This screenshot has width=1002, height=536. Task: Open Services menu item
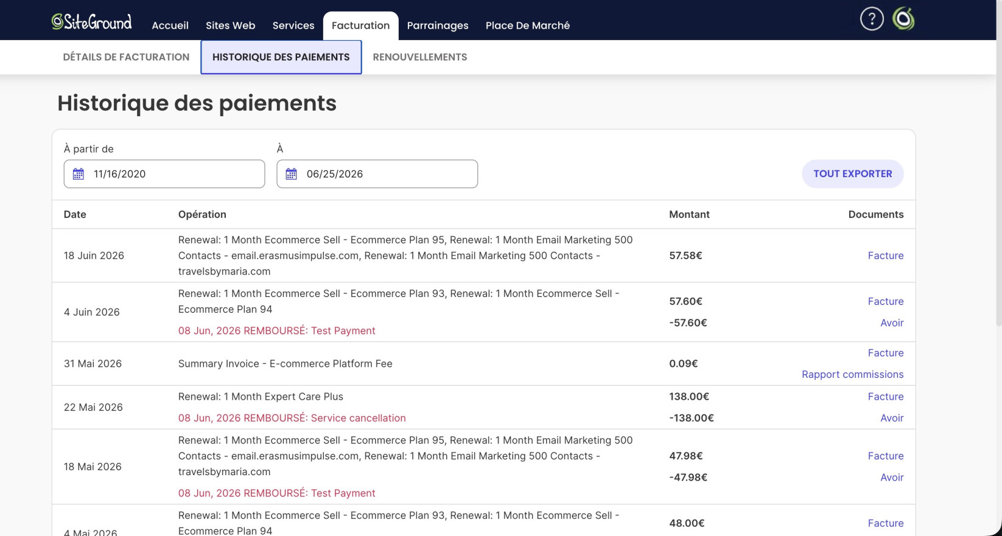tap(293, 26)
